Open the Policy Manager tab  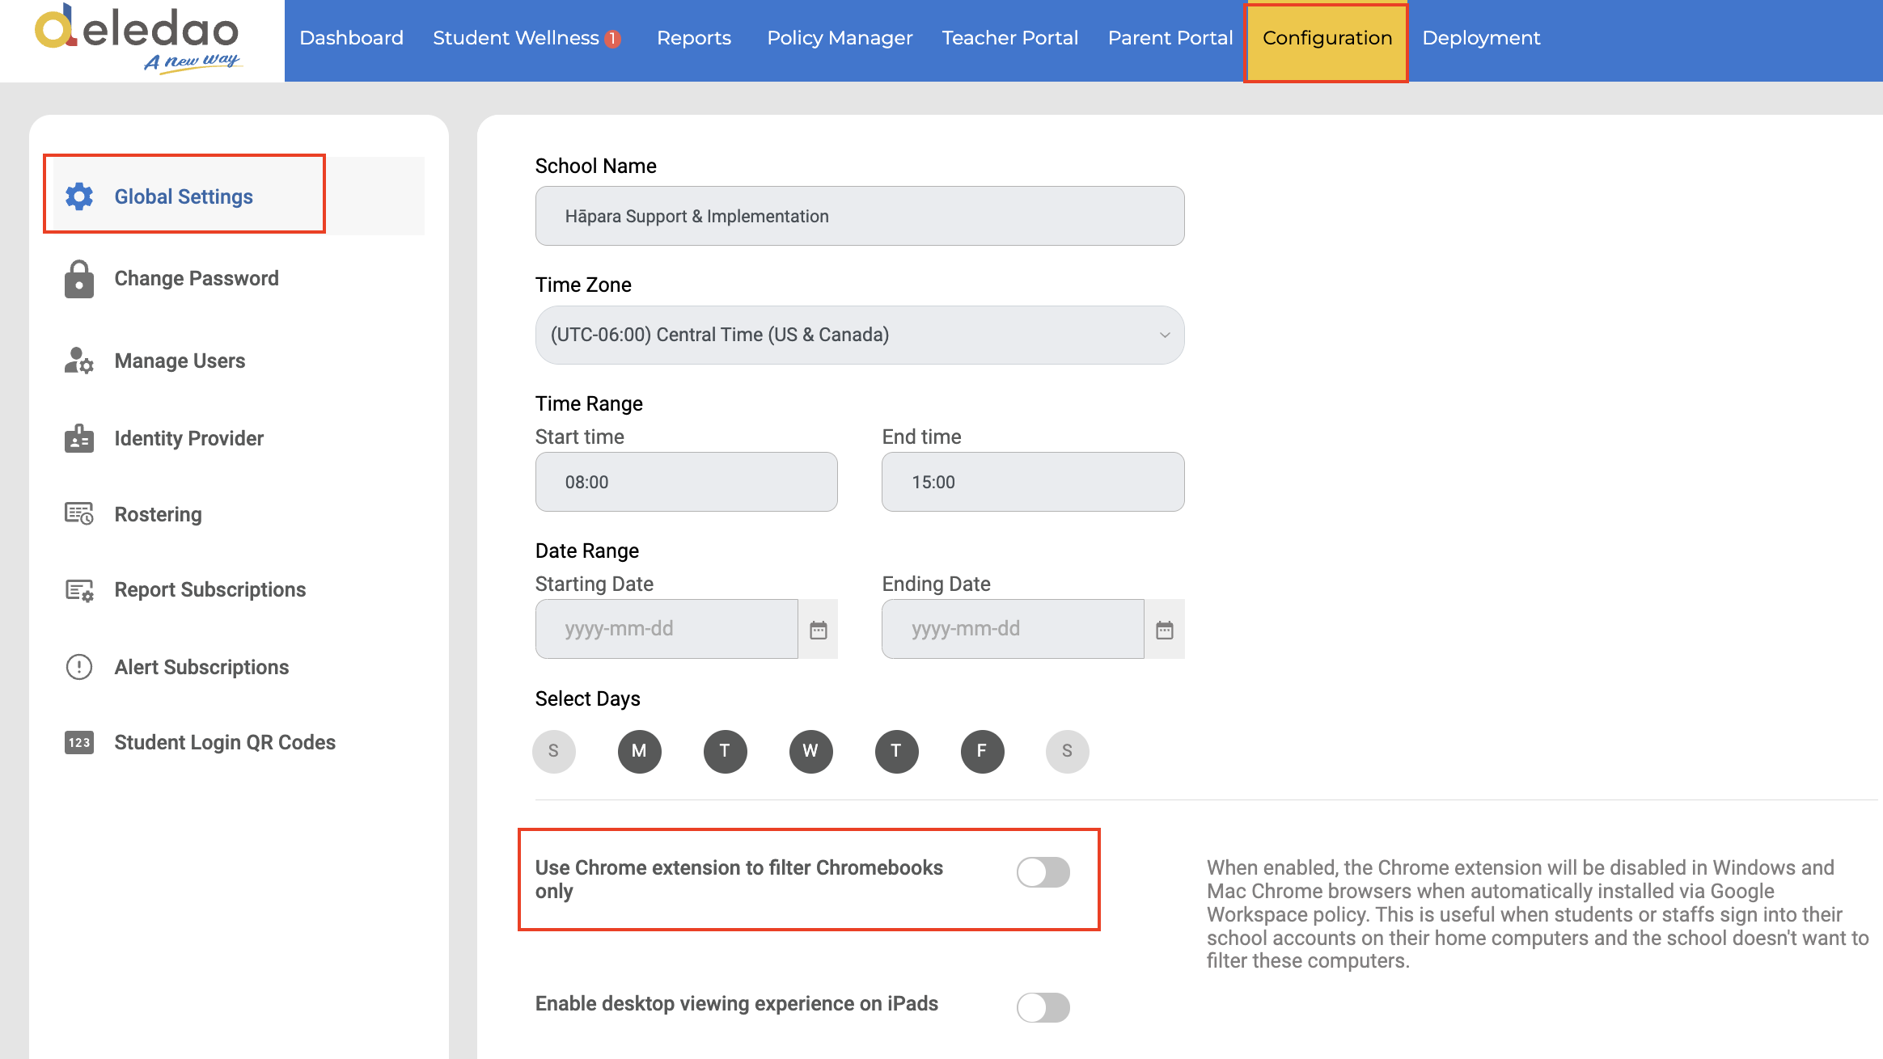[840, 38]
